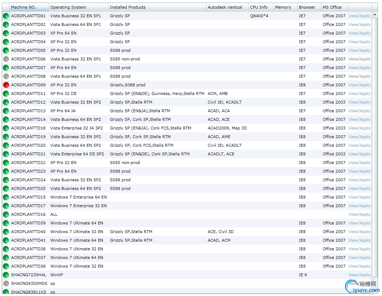Click "Grizzly,S088 prod" installed products cell
The image size is (382, 296).
(x=128, y=85)
